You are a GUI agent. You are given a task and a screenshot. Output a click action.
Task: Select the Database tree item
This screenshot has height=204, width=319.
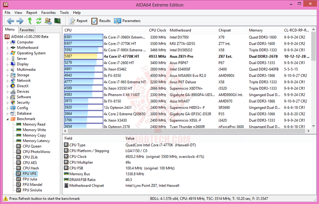(x=24, y=113)
